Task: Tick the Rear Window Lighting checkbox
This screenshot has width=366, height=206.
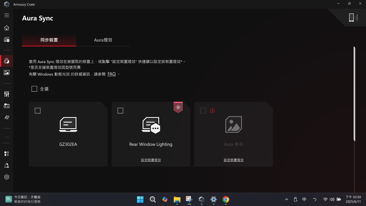Action: [120, 111]
